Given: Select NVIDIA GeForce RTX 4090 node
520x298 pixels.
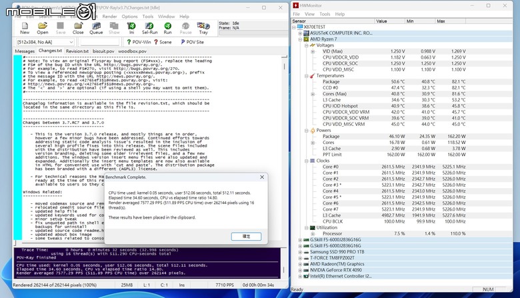Looking at the screenshot, I should pos(336,270).
